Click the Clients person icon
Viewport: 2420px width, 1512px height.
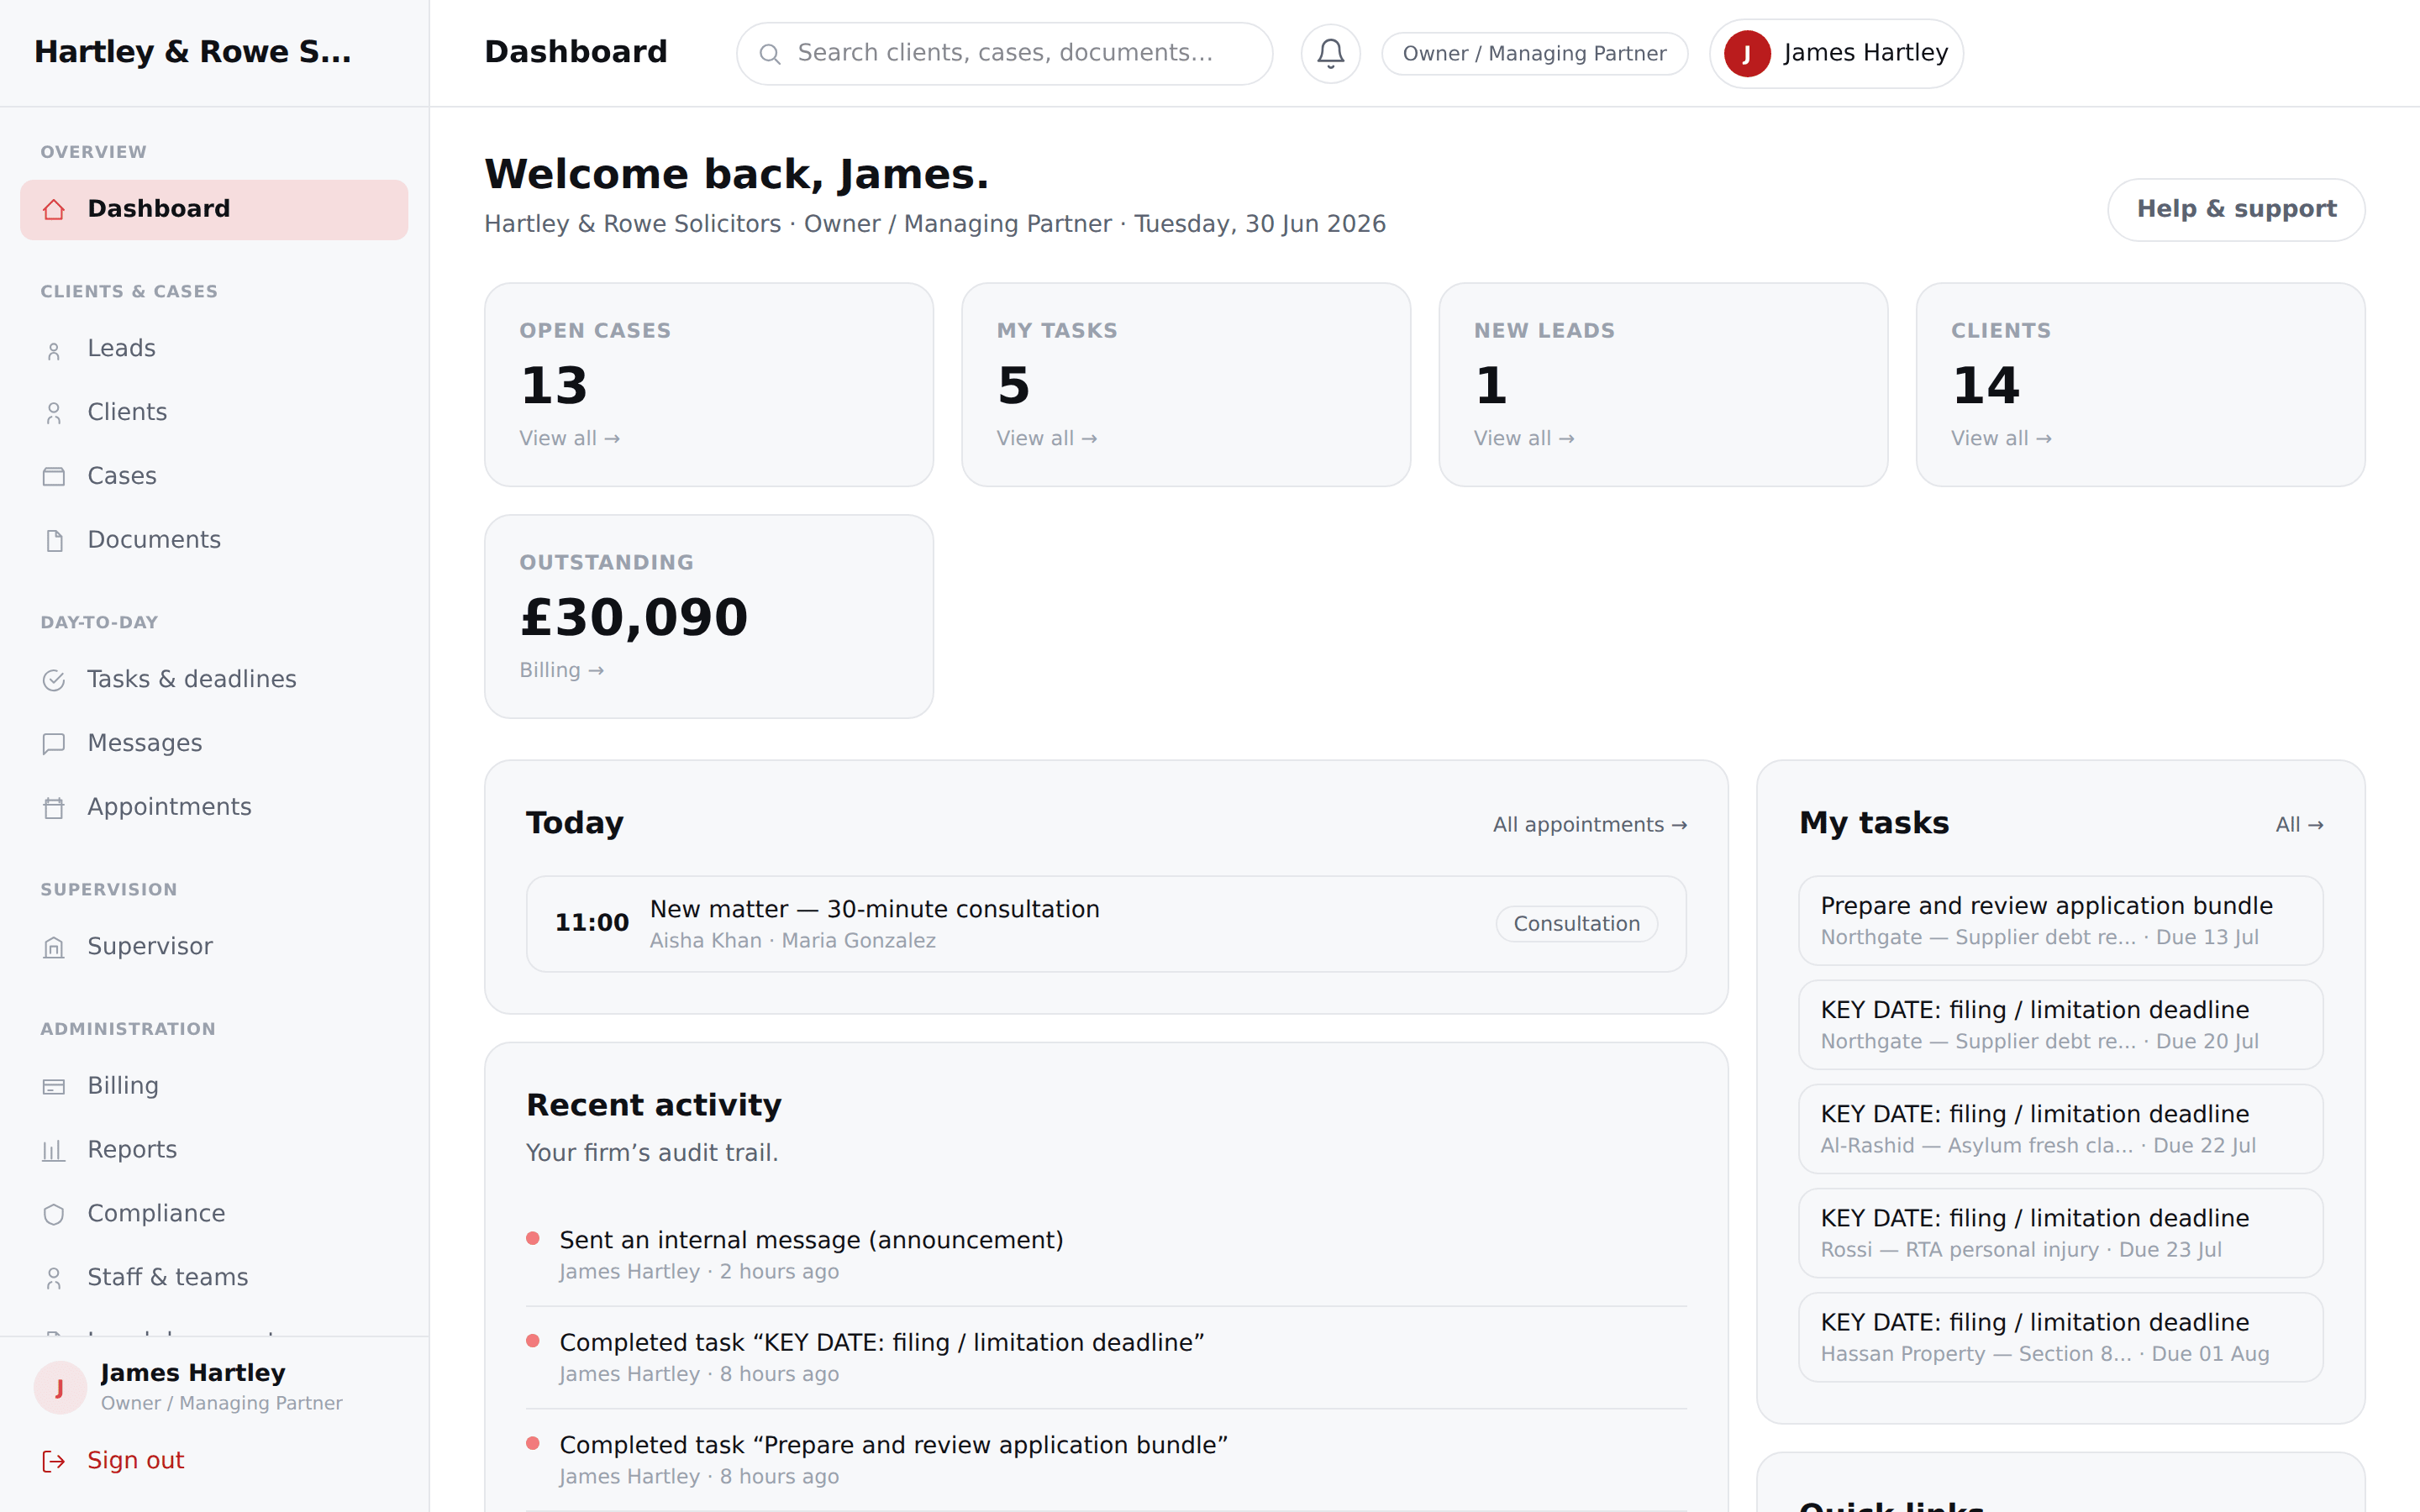(54, 413)
